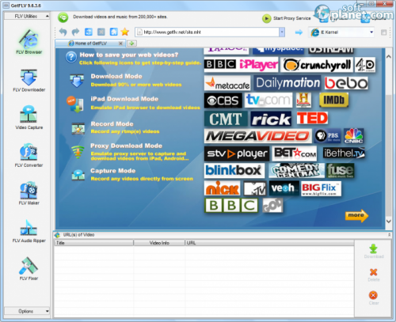396x322 pixels.
Task: Click the Record Mode link
Action: pyautogui.click(x=112, y=124)
